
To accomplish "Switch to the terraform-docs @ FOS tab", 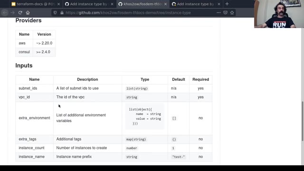I will click(x=36, y=4).
